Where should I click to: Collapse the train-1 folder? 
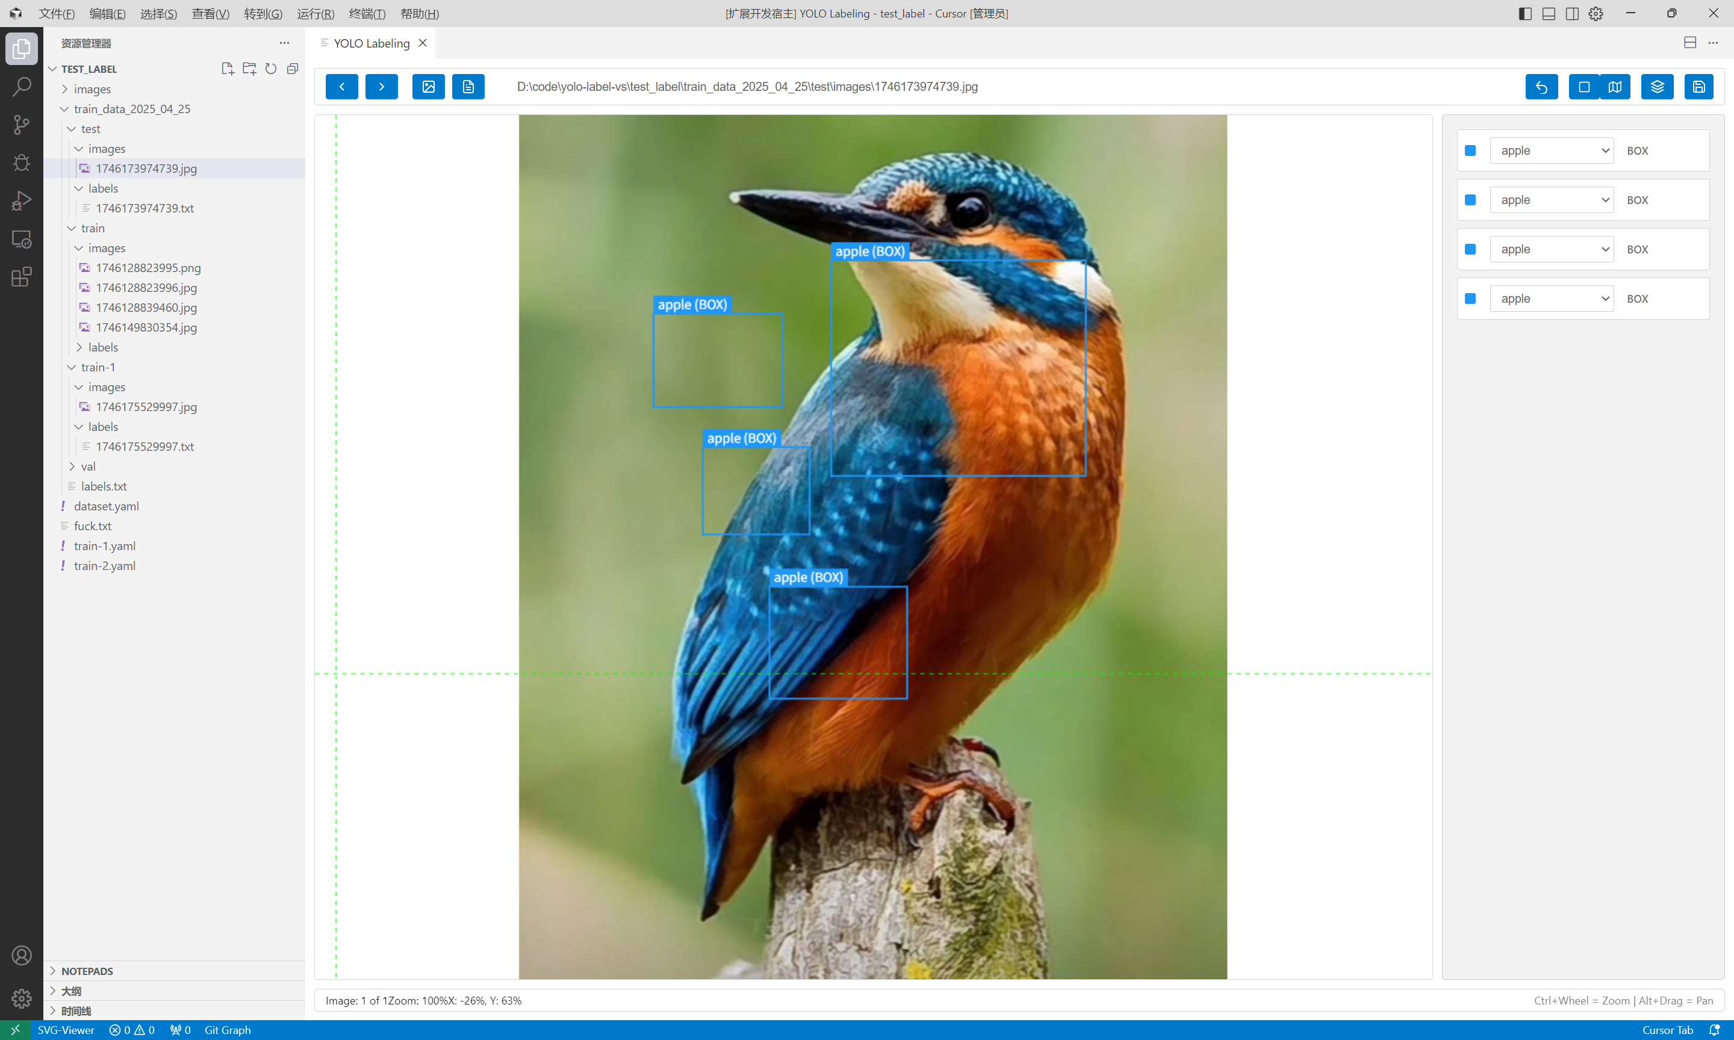click(98, 367)
